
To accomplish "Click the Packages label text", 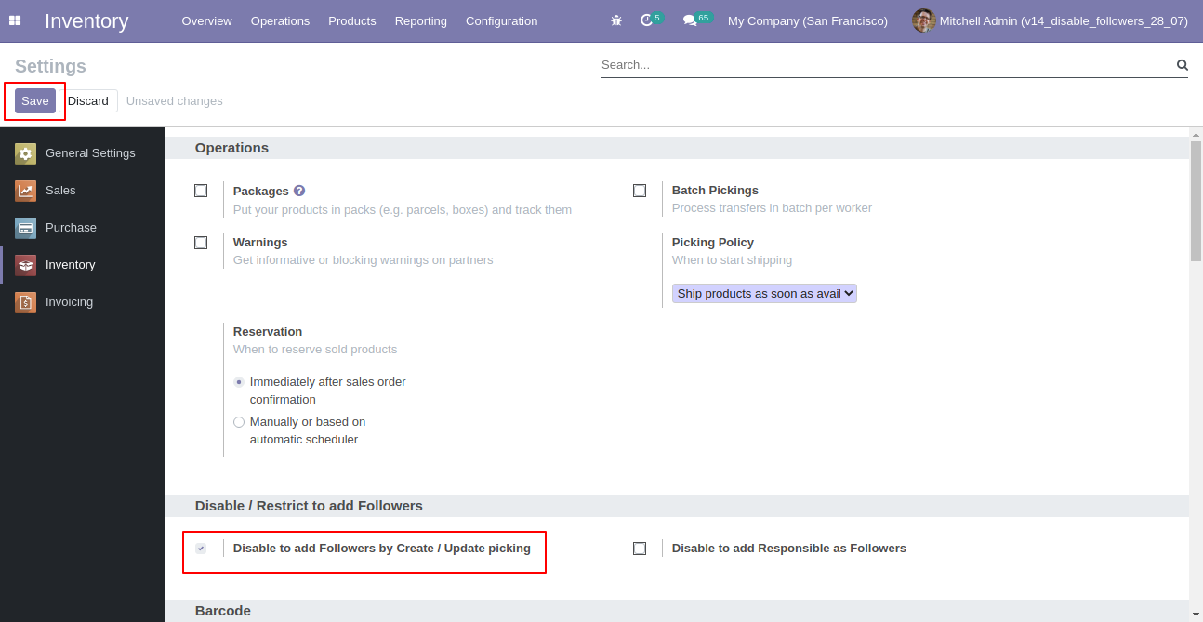I will coord(261,191).
